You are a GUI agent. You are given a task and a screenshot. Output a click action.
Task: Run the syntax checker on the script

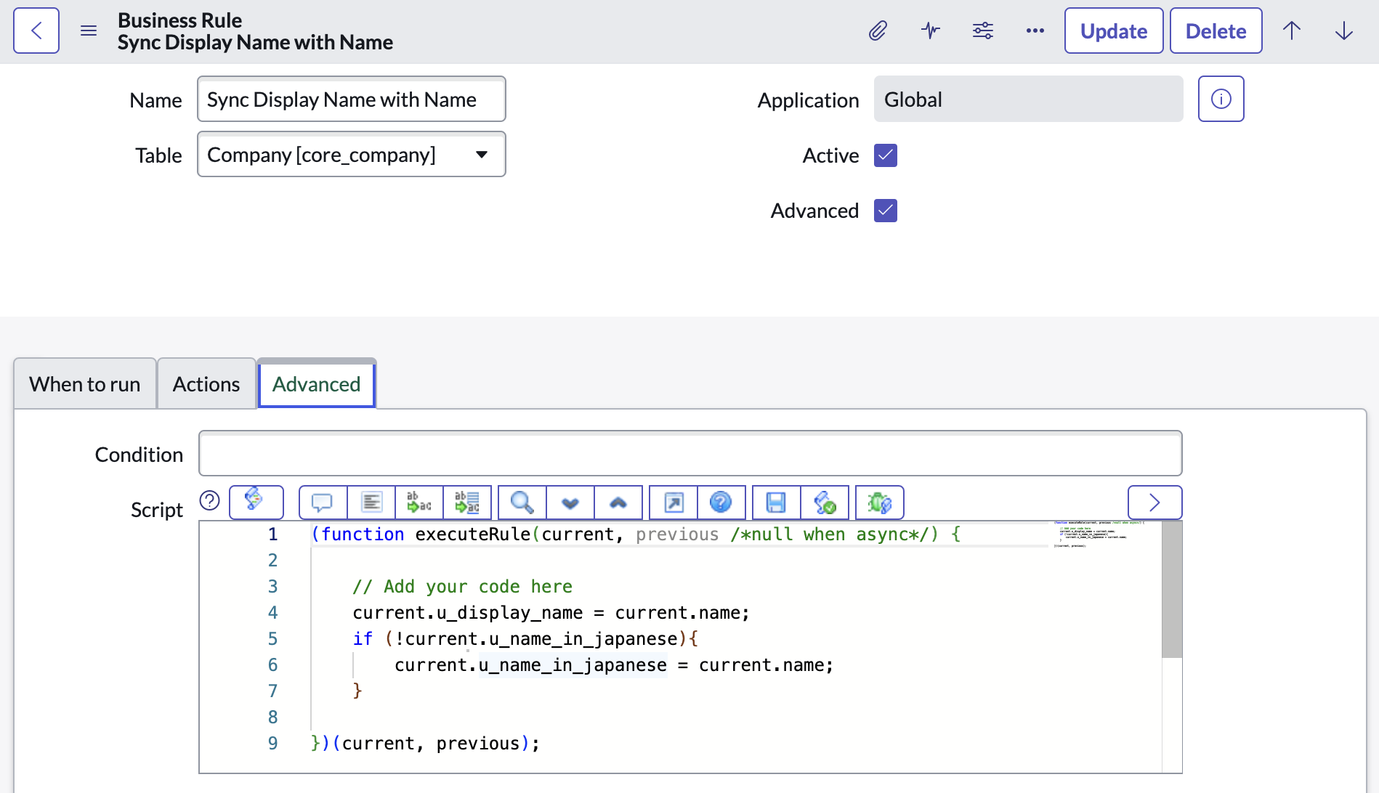825,502
